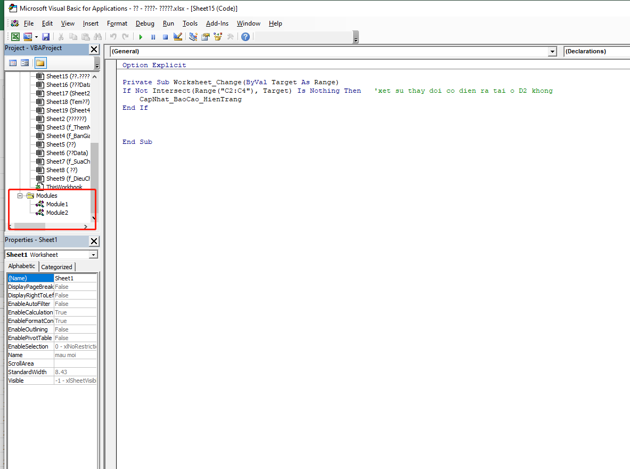Open the Insert UserForm dropdown arrow
630x469 pixels.
[x=36, y=37]
